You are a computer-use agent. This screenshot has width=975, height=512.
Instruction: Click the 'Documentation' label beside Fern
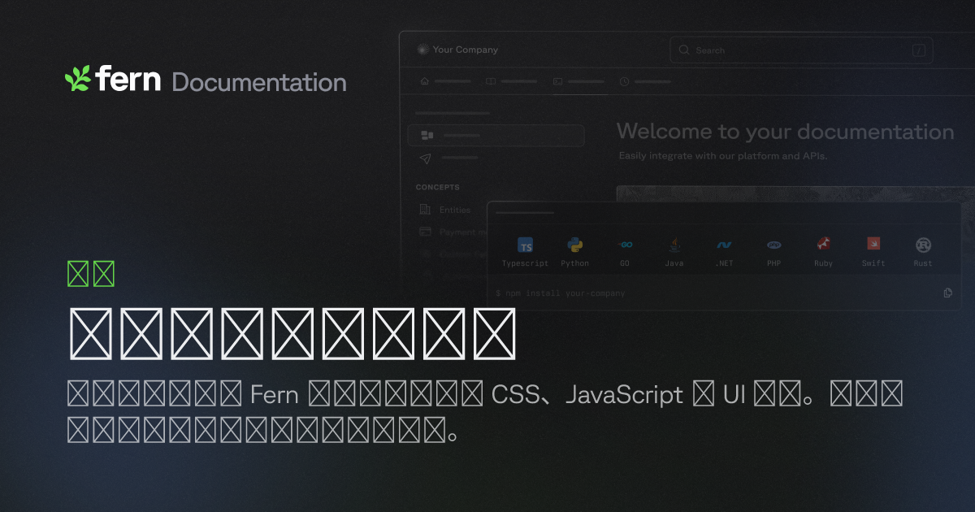[x=259, y=82]
